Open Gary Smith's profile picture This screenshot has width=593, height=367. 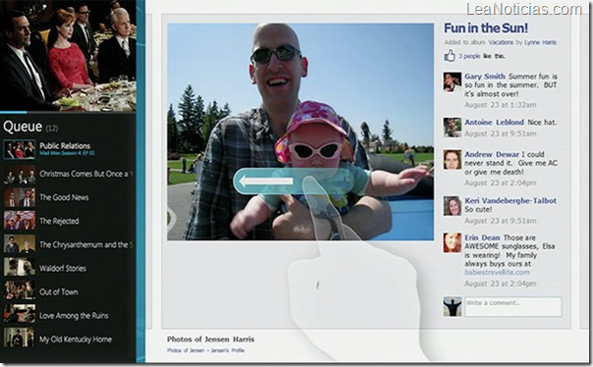pos(453,82)
